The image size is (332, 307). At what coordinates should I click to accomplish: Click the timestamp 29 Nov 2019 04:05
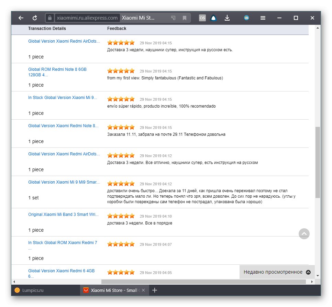pos(156,273)
